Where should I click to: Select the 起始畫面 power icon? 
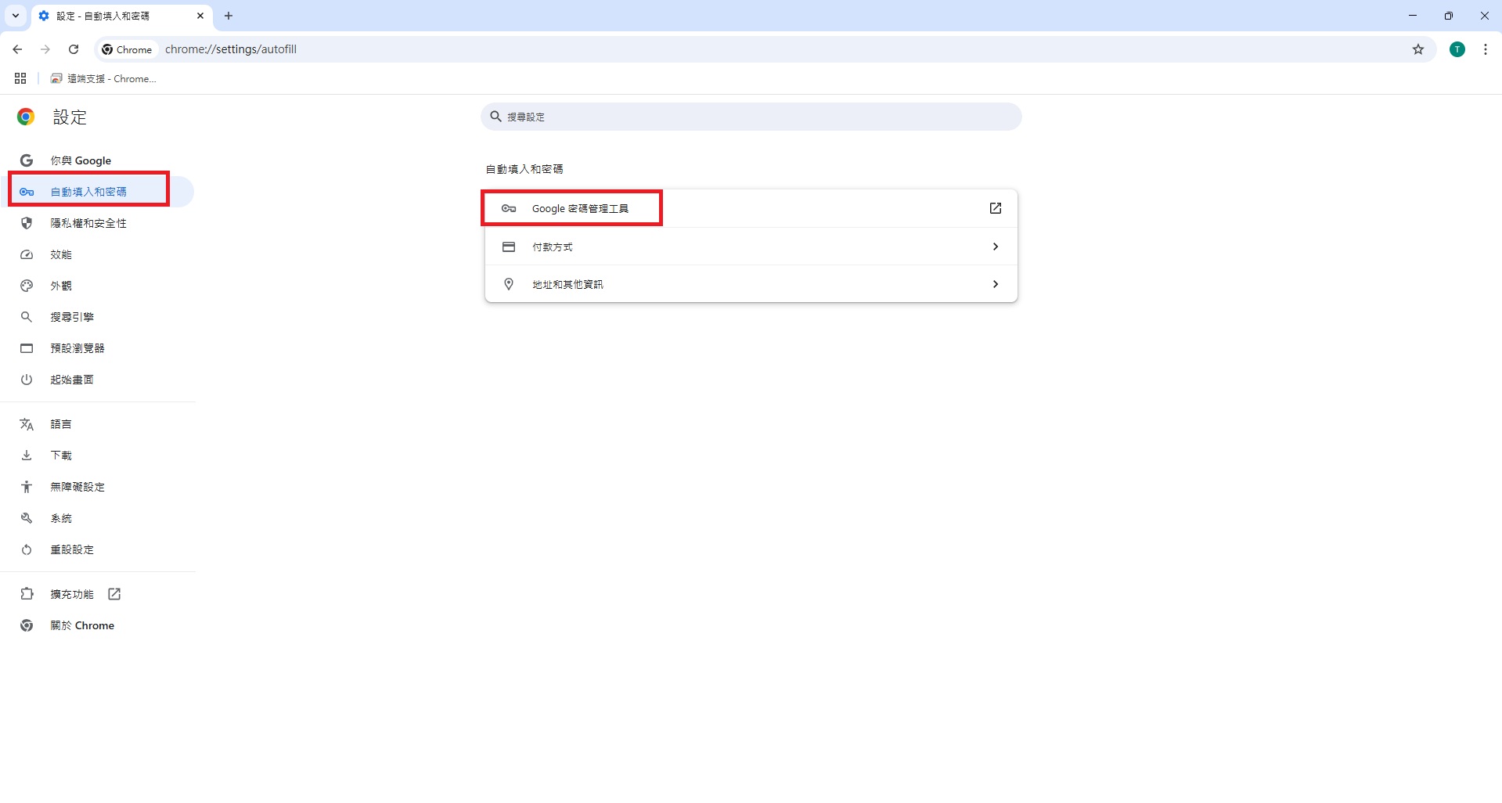[x=27, y=379]
